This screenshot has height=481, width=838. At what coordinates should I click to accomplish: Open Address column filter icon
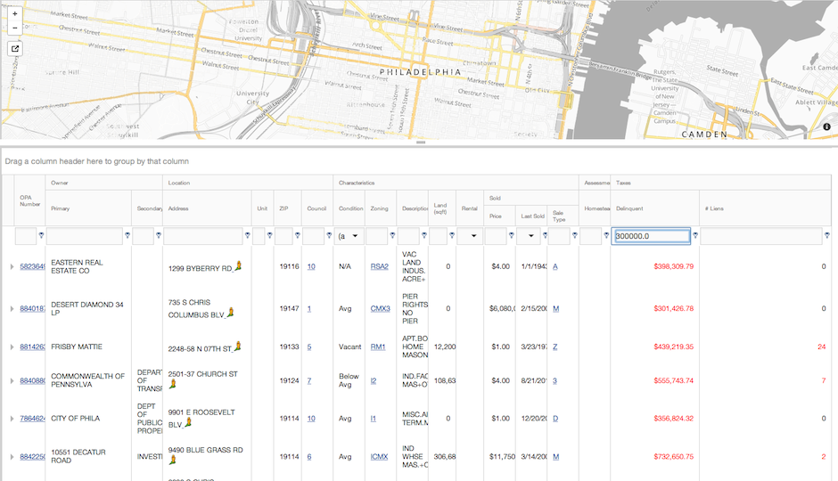[x=247, y=235]
